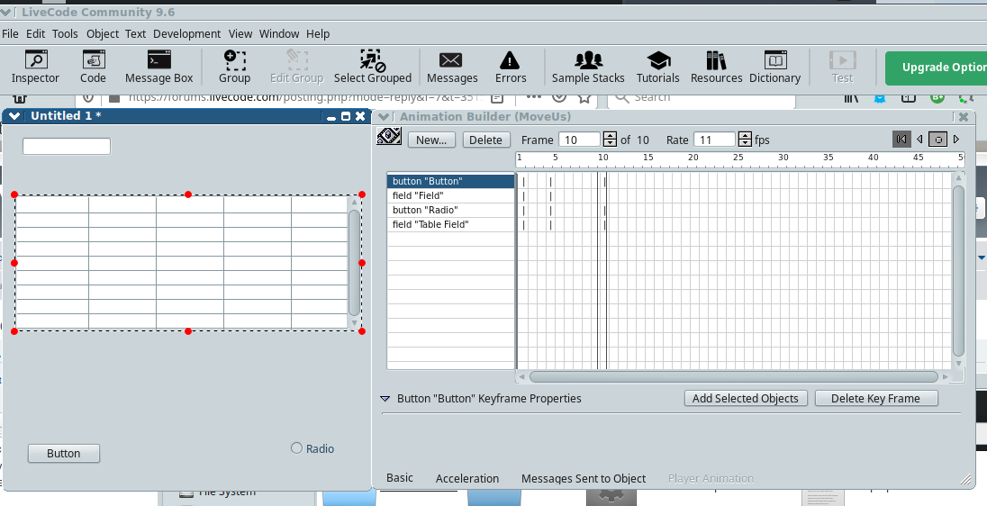Open the Code editor
987x506 pixels.
93,68
